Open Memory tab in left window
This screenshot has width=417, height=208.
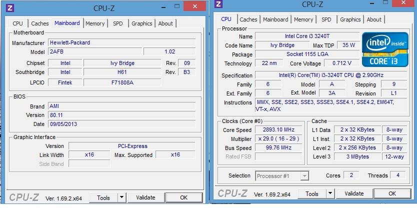pos(95,23)
